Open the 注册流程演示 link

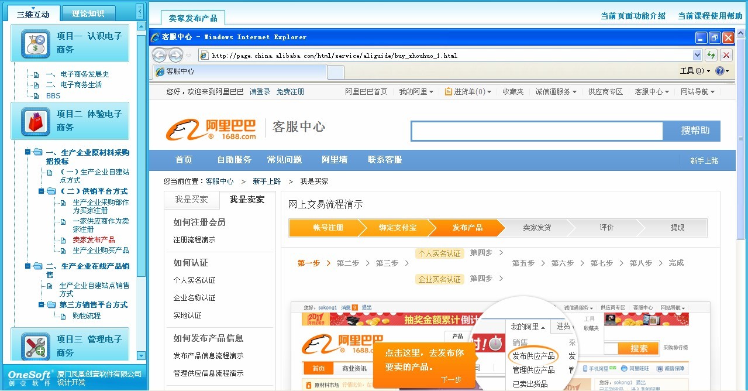pos(194,240)
